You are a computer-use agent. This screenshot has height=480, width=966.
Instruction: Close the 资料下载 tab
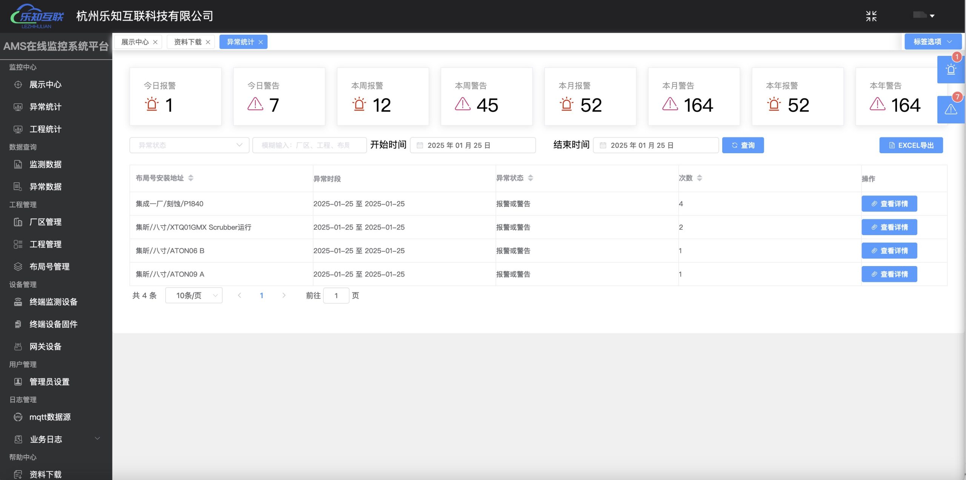208,42
